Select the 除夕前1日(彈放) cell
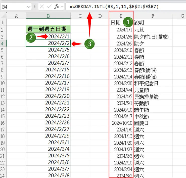 click(x=153, y=37)
